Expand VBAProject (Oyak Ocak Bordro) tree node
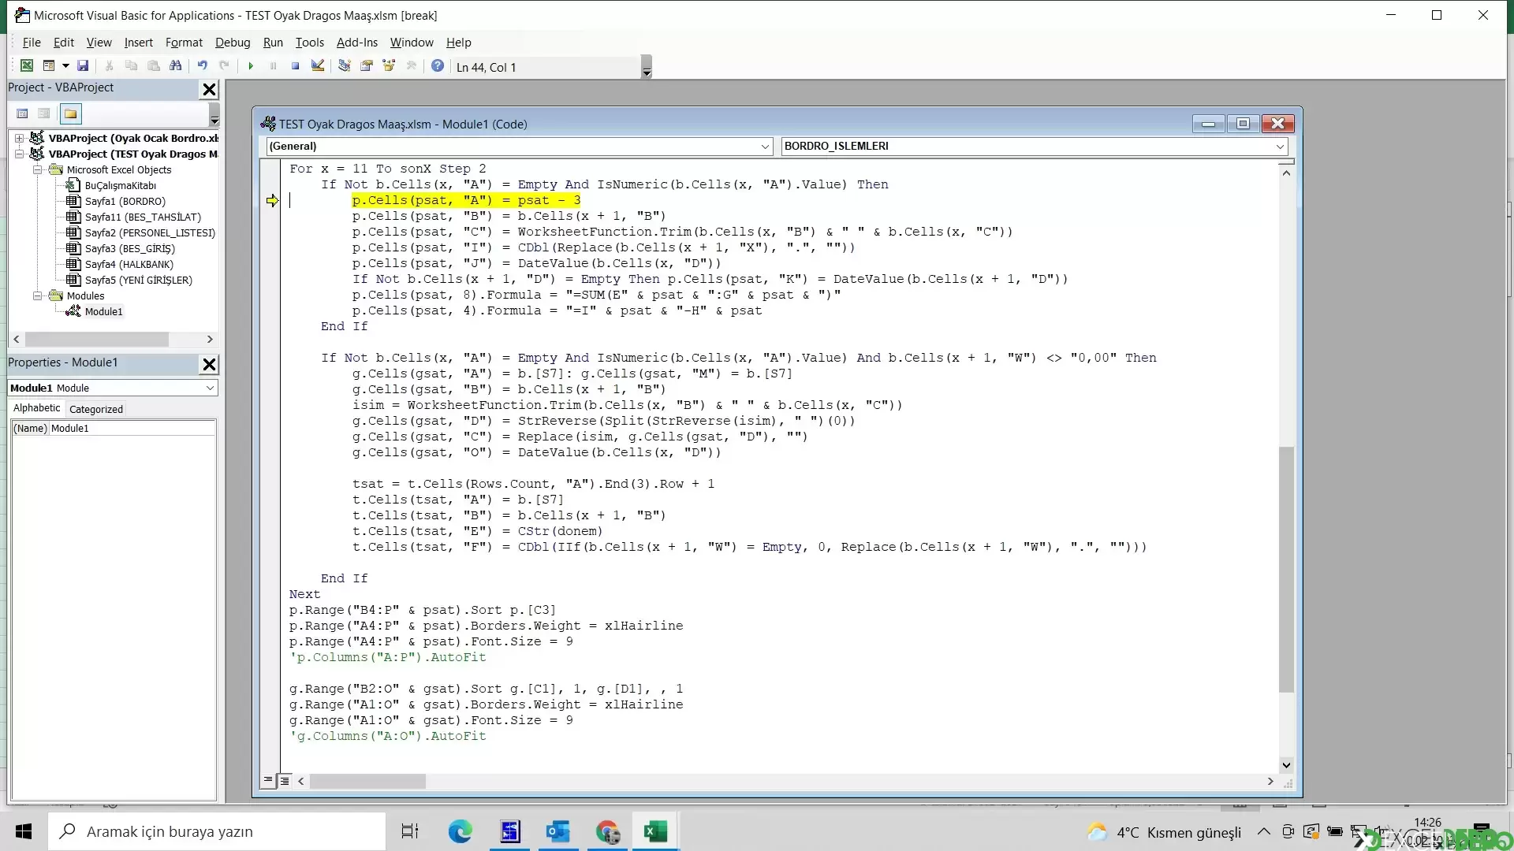 pos(19,138)
